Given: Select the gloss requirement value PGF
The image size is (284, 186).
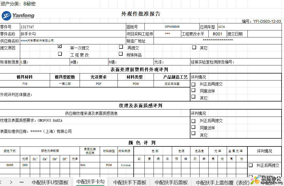Looking at the screenshot, I should 99,84.
